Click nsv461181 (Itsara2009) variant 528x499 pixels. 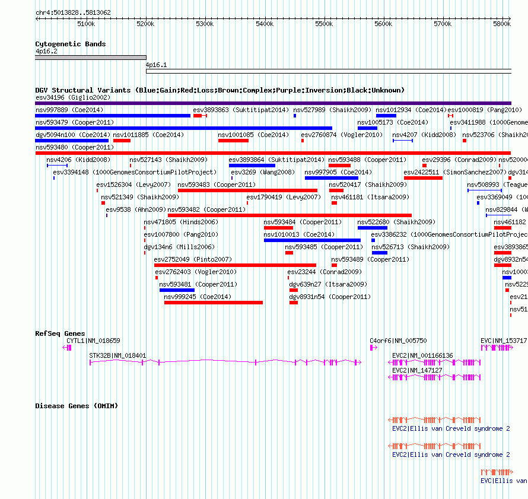coord(370,197)
